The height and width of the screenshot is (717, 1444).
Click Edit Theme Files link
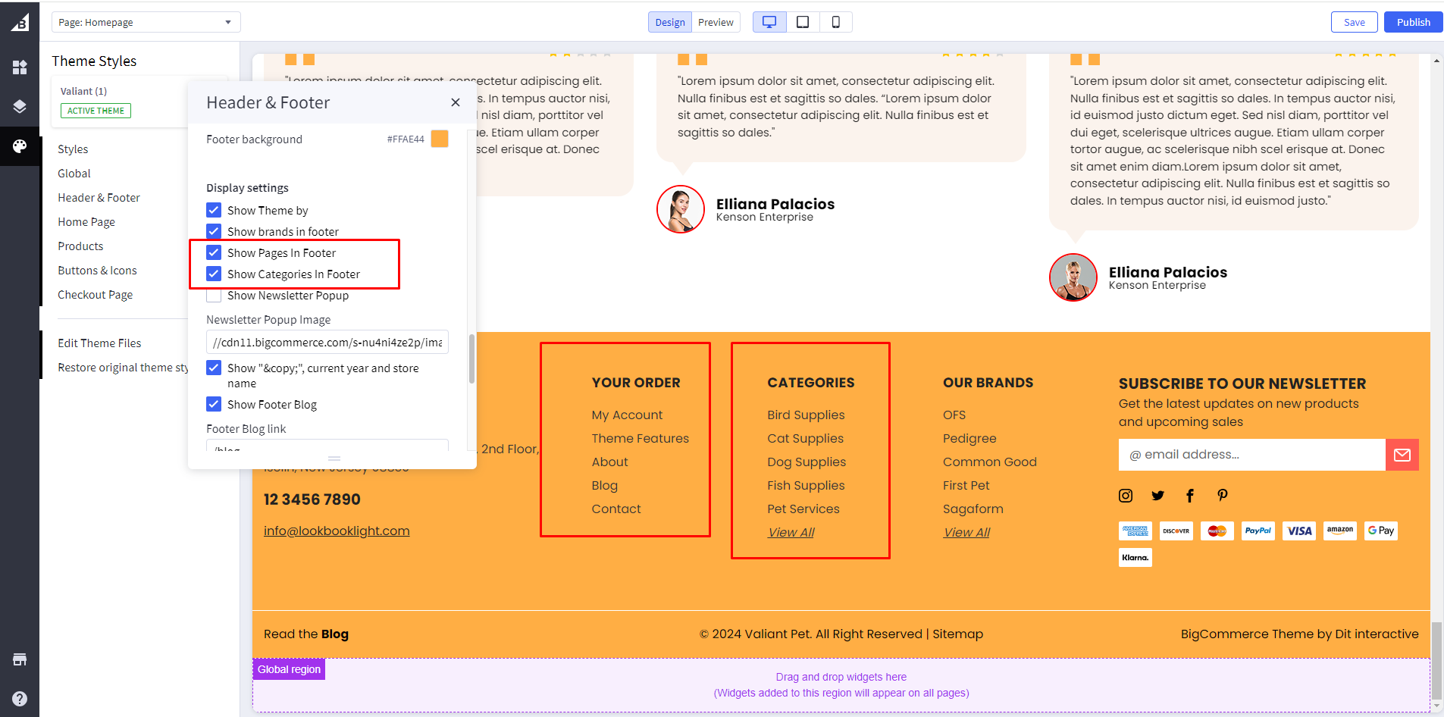click(x=99, y=343)
